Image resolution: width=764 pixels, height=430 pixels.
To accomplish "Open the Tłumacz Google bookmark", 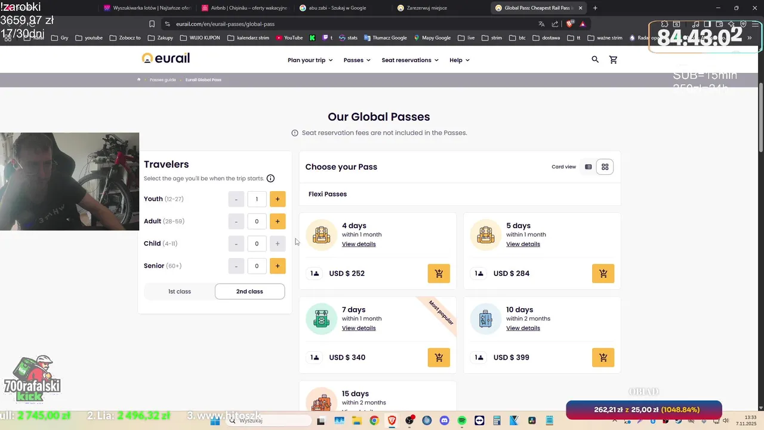I will (385, 38).
